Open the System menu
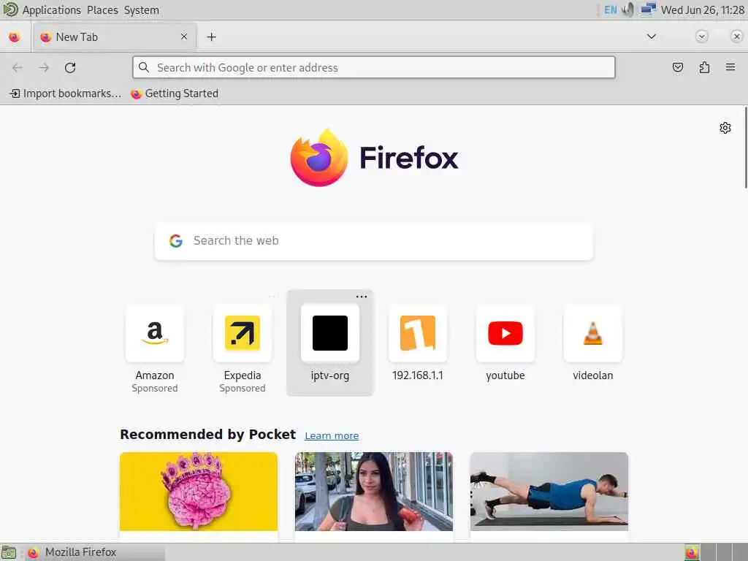 pyautogui.click(x=141, y=10)
